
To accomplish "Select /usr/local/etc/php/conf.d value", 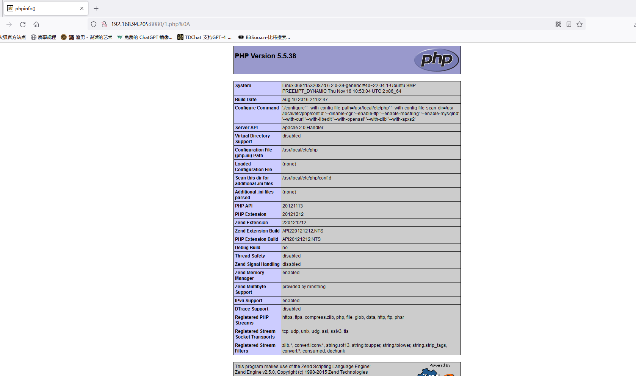I will click(x=307, y=178).
